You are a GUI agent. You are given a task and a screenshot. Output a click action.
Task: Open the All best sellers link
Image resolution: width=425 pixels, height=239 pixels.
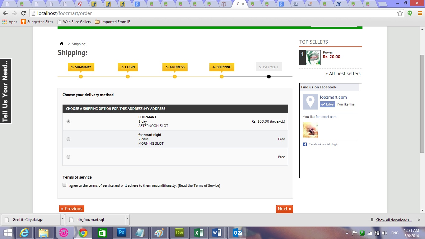343,74
